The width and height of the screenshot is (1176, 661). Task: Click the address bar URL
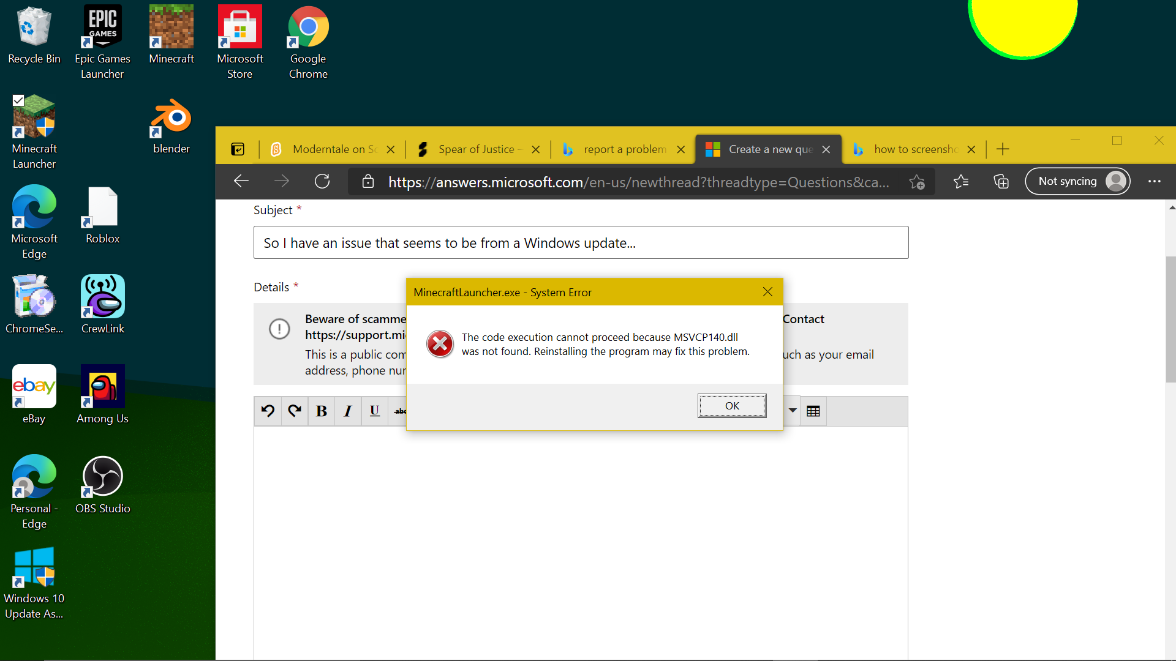coord(639,182)
